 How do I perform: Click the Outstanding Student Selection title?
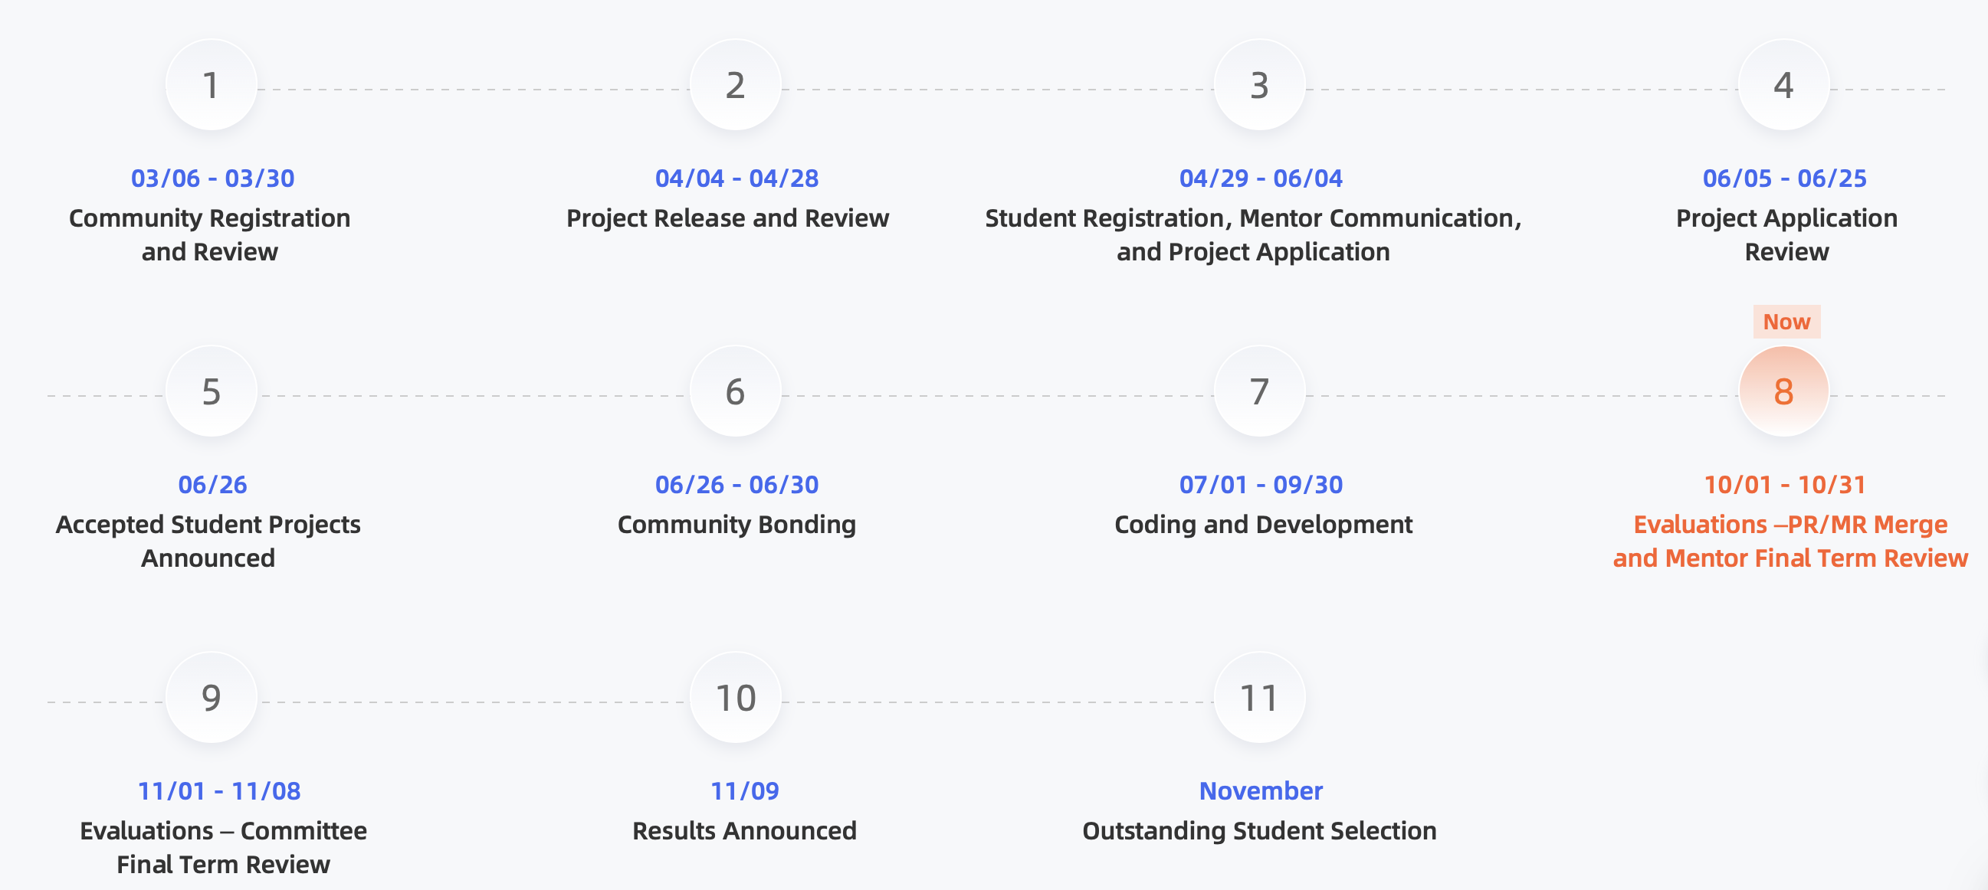1258,830
